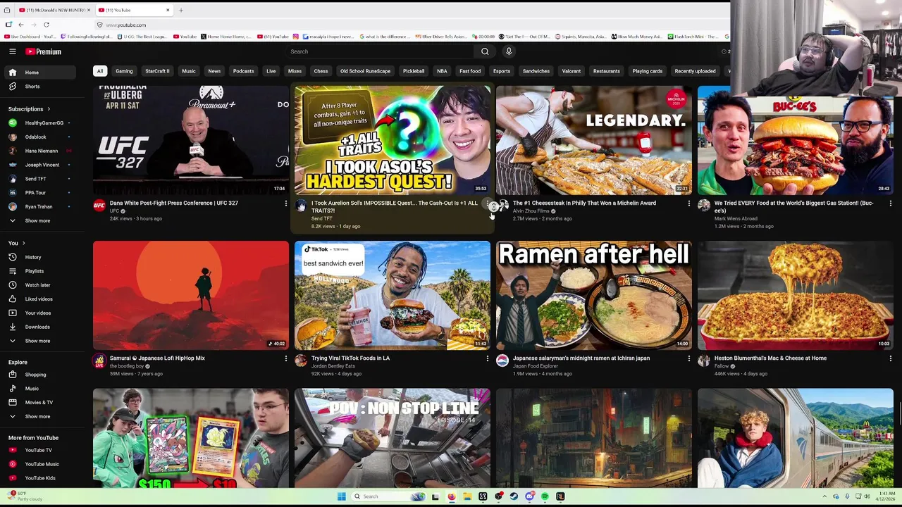The width and height of the screenshot is (902, 507).
Task: Open Spotify from the taskbar
Action: click(545, 496)
